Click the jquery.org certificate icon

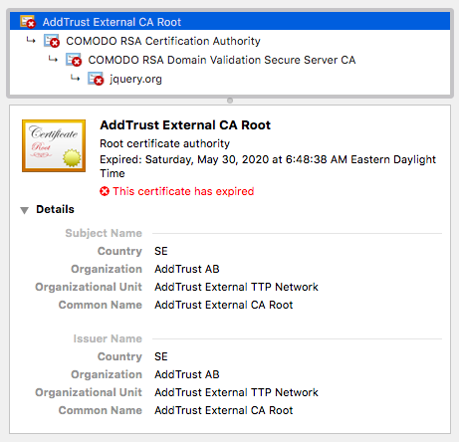click(96, 79)
